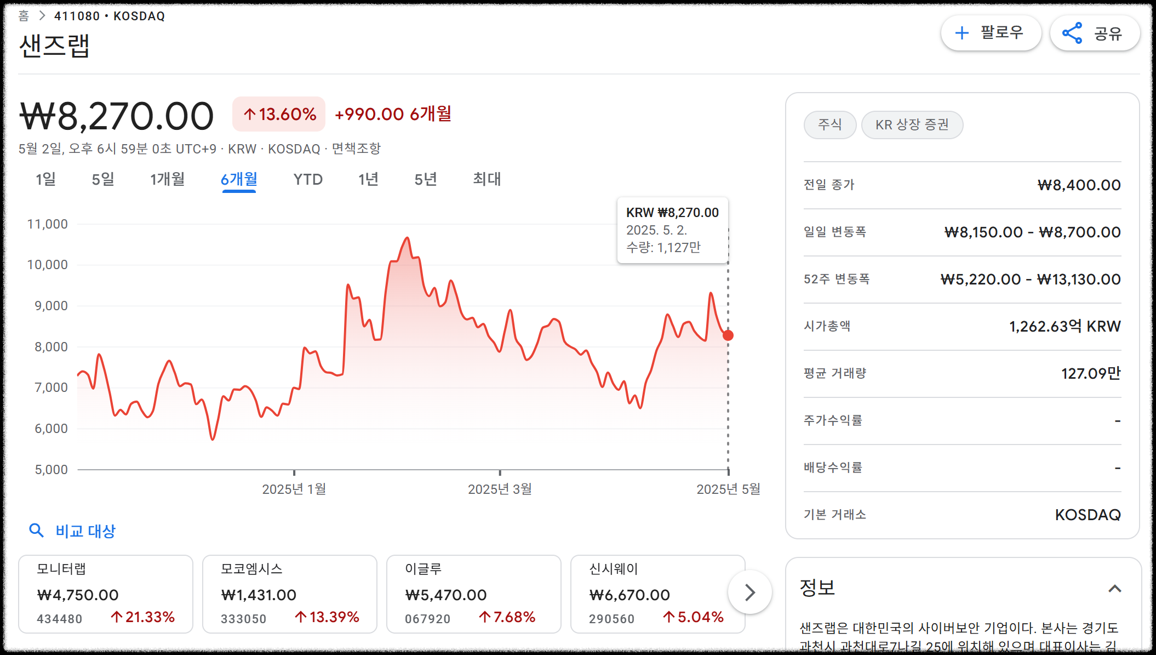Screen dimensions: 1156x655
Task: Open 면책조항 disclaimer link
Action: [x=356, y=149]
